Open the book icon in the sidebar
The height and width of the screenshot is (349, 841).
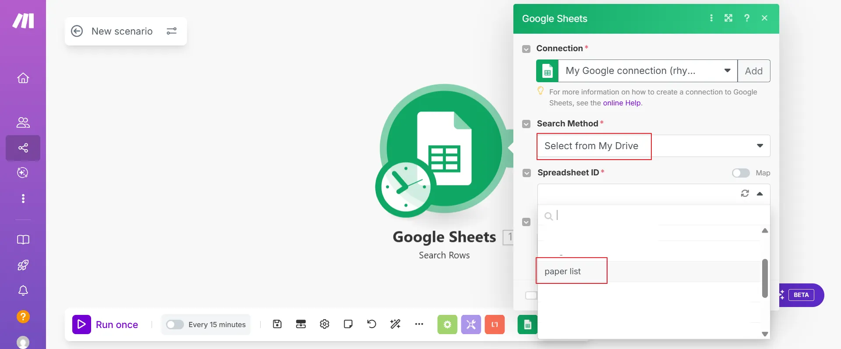point(23,240)
